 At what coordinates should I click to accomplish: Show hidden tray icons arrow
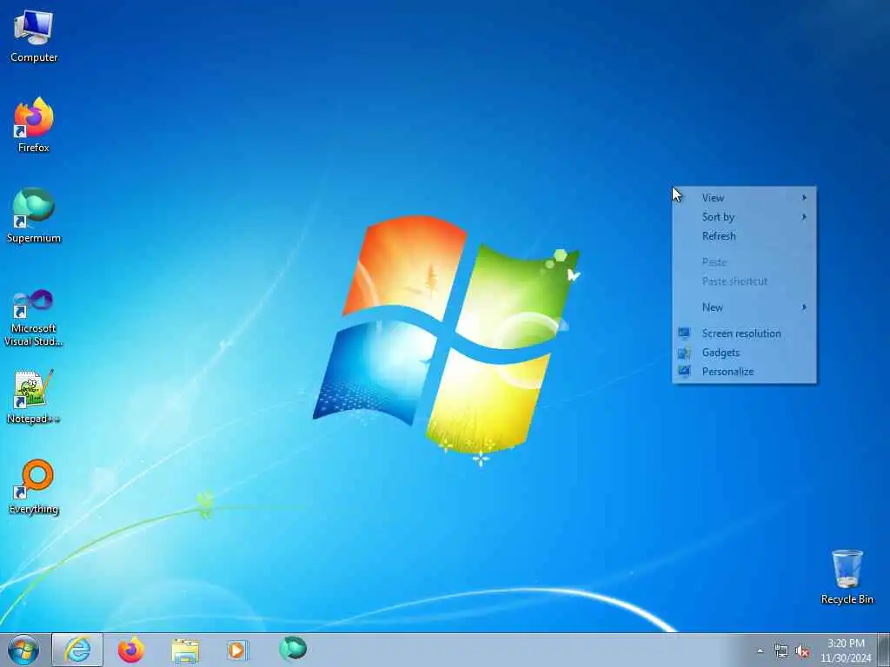point(760,651)
